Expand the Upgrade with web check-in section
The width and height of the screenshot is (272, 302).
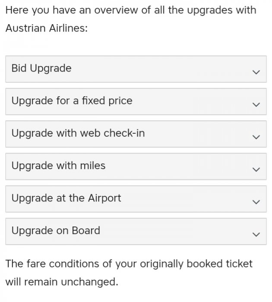[136, 134]
